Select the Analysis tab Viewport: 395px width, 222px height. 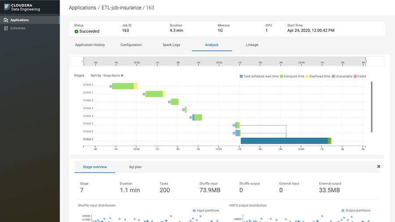coord(212,45)
